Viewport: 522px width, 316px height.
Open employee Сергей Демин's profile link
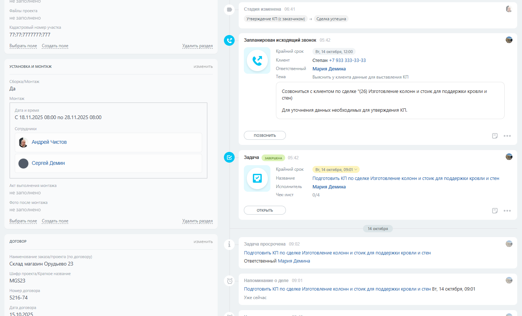[x=48, y=163]
